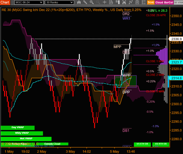The width and height of the screenshot is (183, 154).
Task: Click the purple +1.5% level label
Action: 155,25
